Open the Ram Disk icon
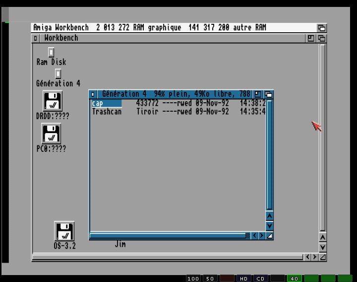 click(51, 52)
